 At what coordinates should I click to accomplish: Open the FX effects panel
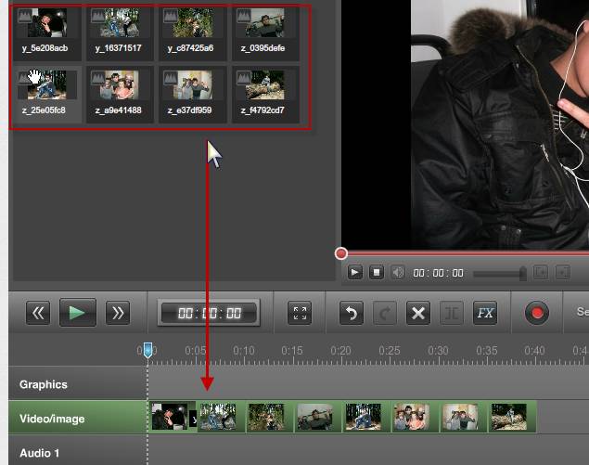485,313
